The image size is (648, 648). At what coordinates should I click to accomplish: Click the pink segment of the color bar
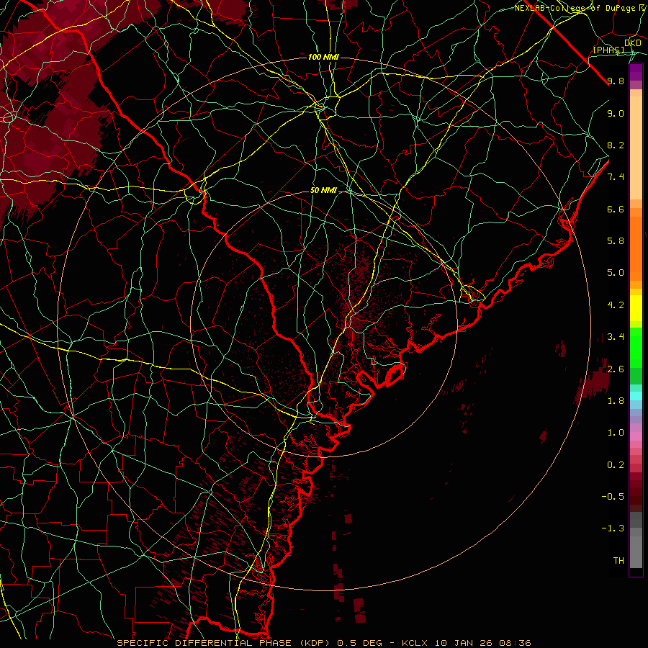636,436
